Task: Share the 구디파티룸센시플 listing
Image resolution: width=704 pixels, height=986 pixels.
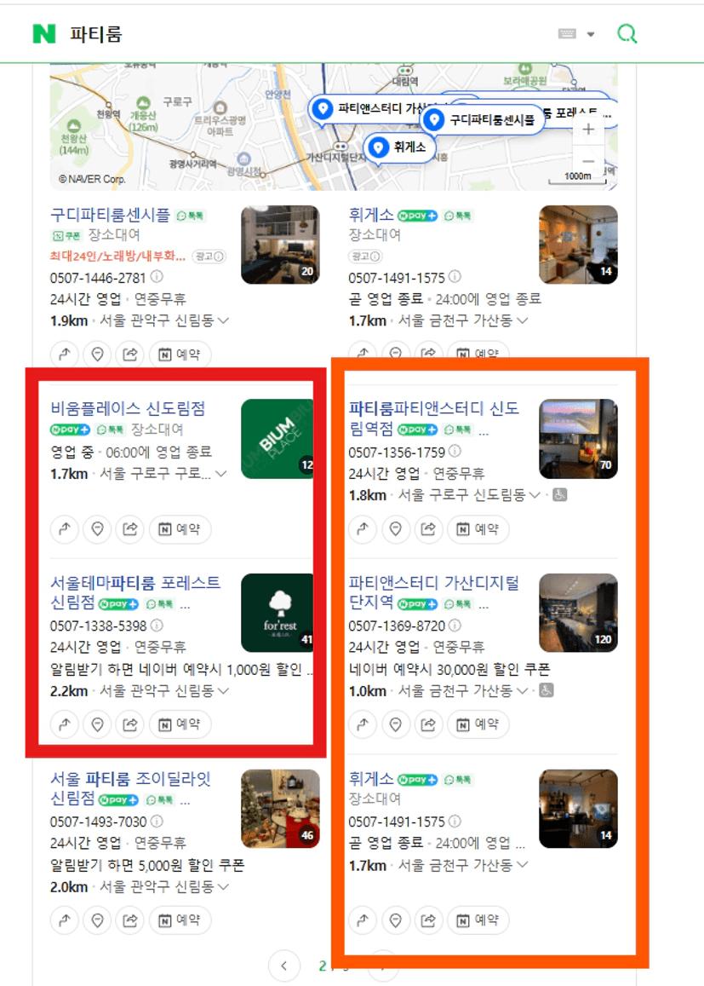Action: pyautogui.click(x=130, y=355)
